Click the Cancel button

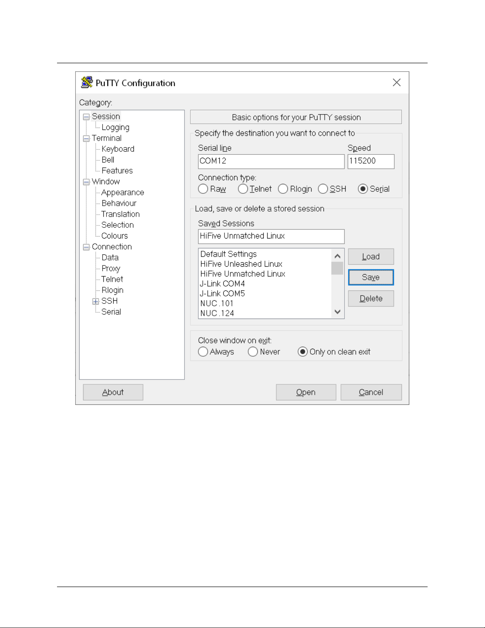371,392
